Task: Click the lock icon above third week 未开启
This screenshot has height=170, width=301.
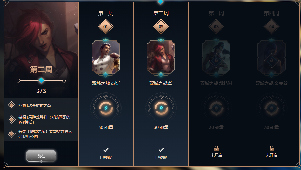Action: 216,148
